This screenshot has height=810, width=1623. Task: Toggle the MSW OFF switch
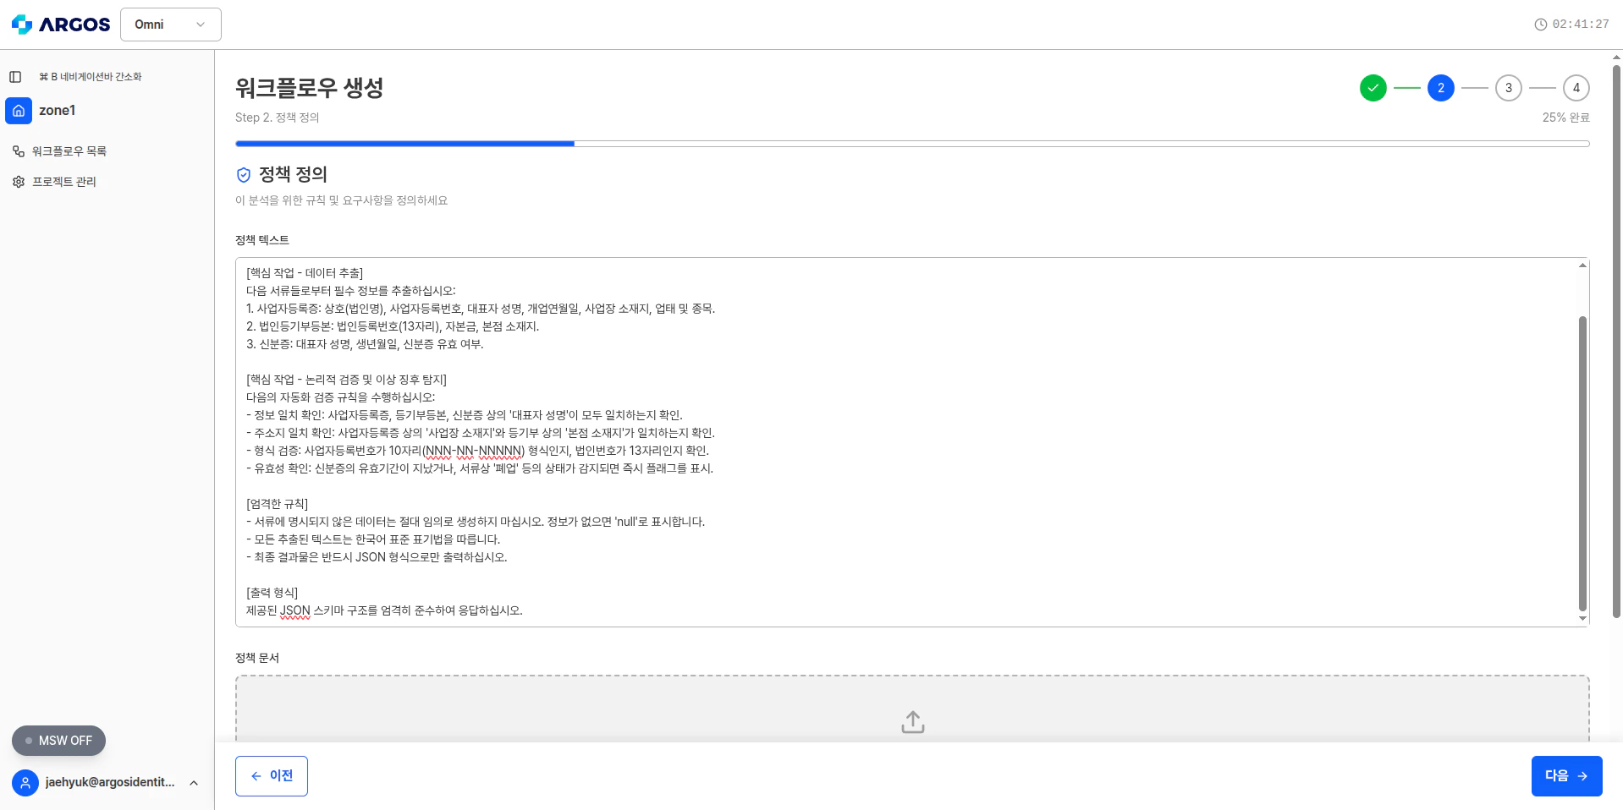pyautogui.click(x=58, y=741)
